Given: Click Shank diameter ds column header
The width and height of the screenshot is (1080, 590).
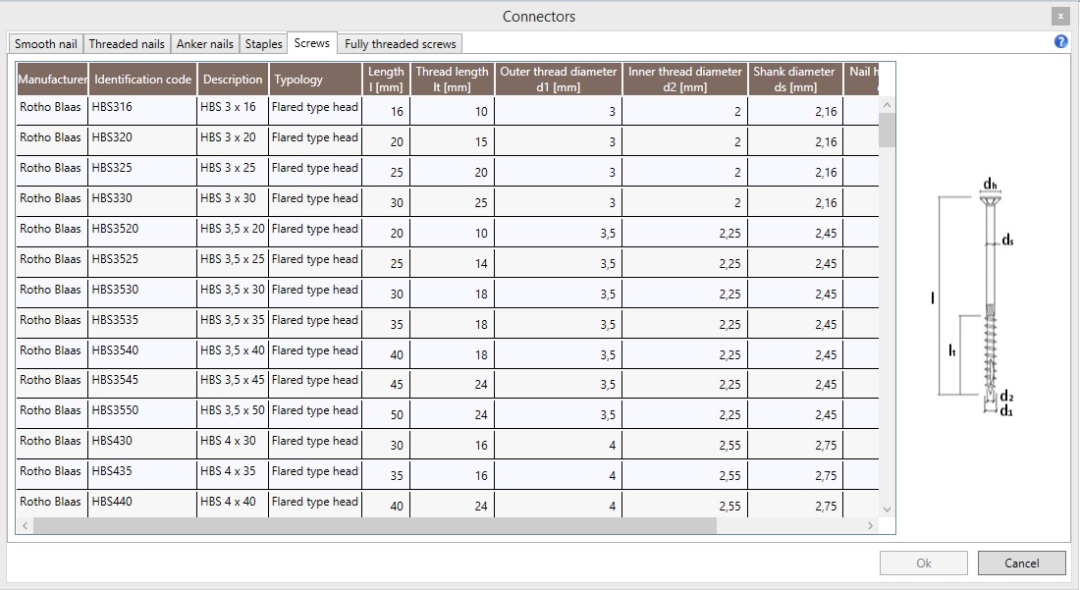Looking at the screenshot, I should click(x=795, y=80).
